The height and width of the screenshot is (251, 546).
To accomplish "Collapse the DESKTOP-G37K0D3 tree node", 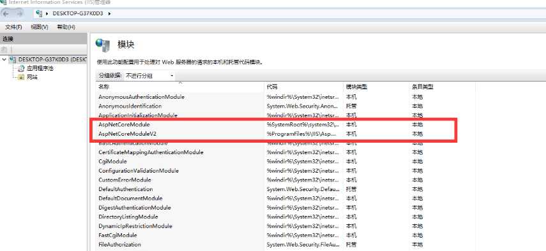I will point(4,60).
